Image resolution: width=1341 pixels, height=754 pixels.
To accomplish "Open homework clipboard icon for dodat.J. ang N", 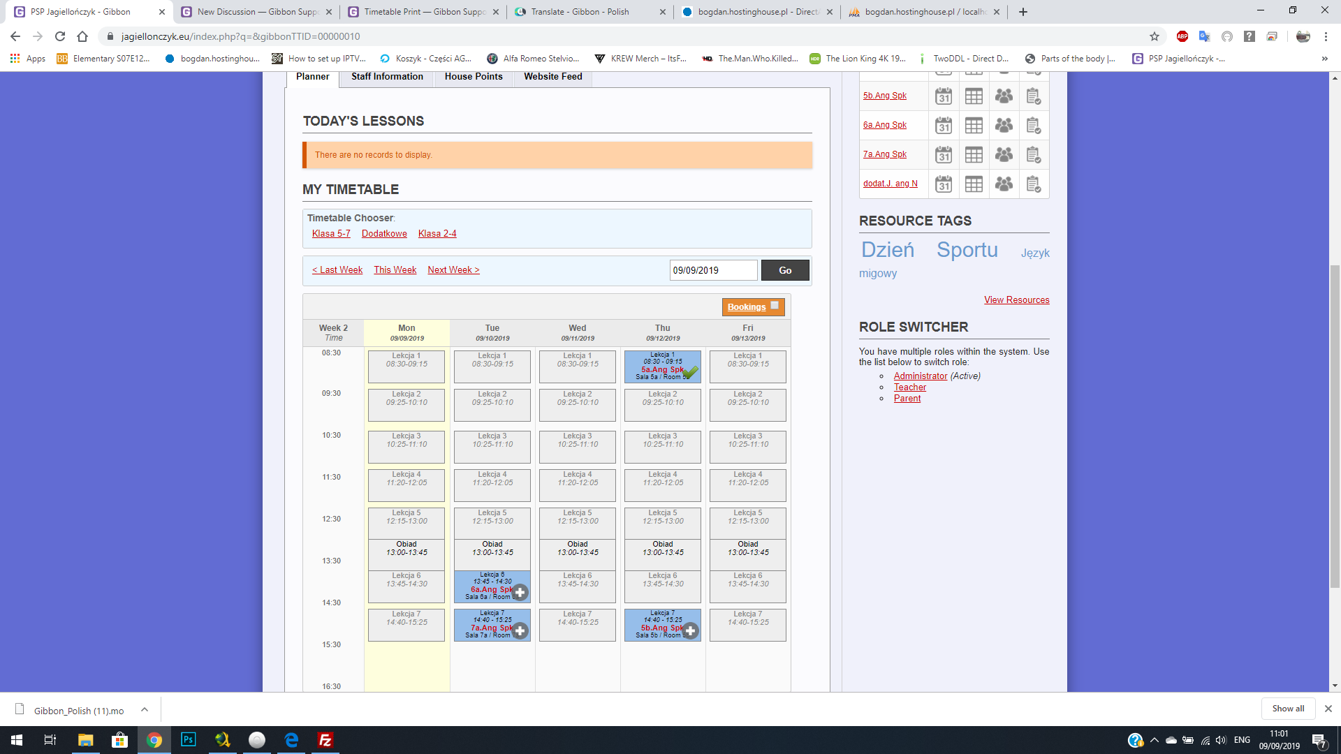I will tap(1034, 184).
